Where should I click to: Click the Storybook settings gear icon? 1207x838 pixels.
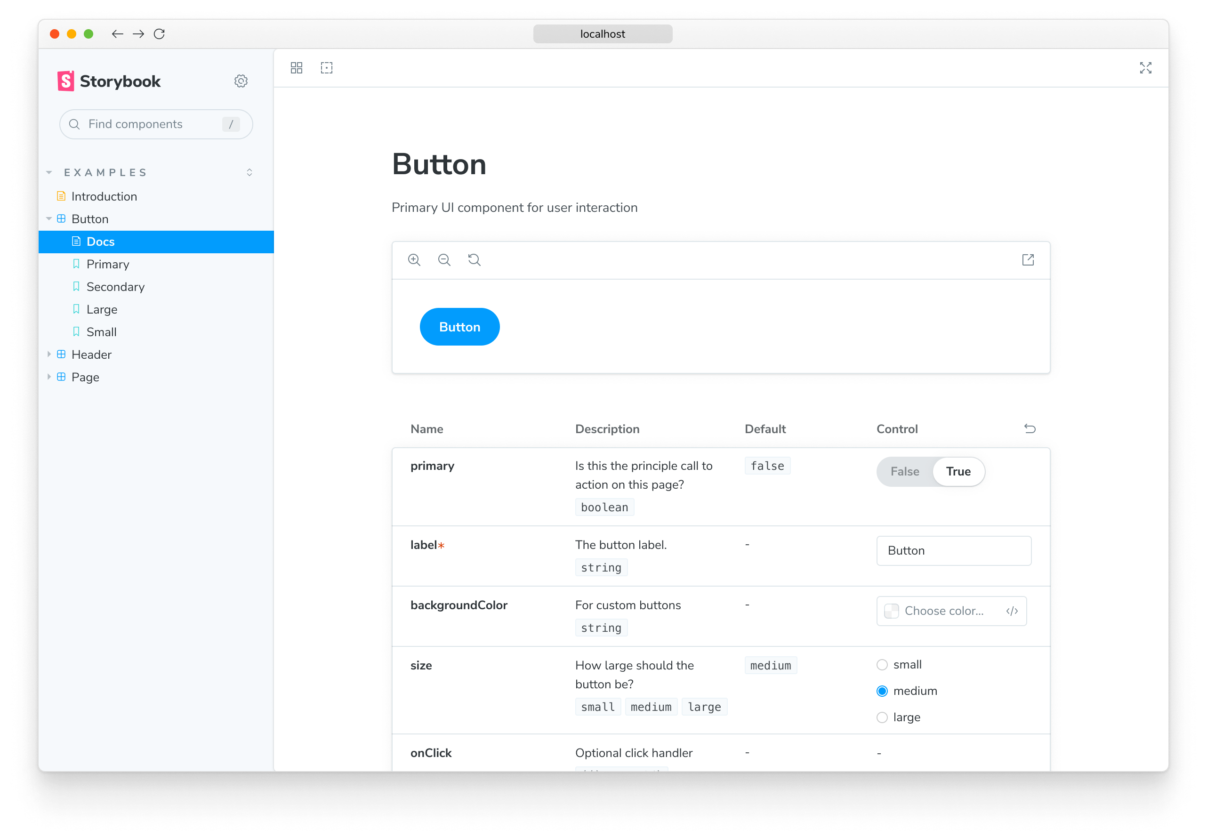point(240,81)
